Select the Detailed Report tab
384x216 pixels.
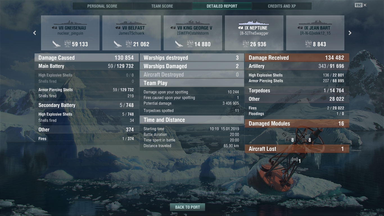pyautogui.click(x=222, y=6)
